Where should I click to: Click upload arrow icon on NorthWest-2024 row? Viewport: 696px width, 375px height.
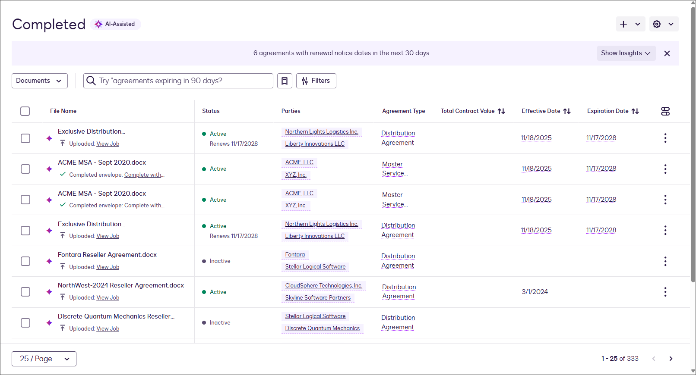coord(63,297)
